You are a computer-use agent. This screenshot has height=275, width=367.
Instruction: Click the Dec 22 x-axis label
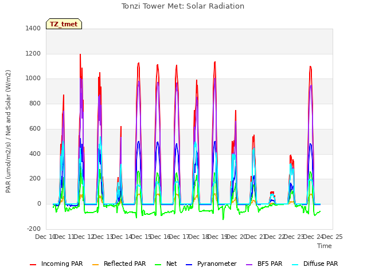pyautogui.click(x=275, y=237)
